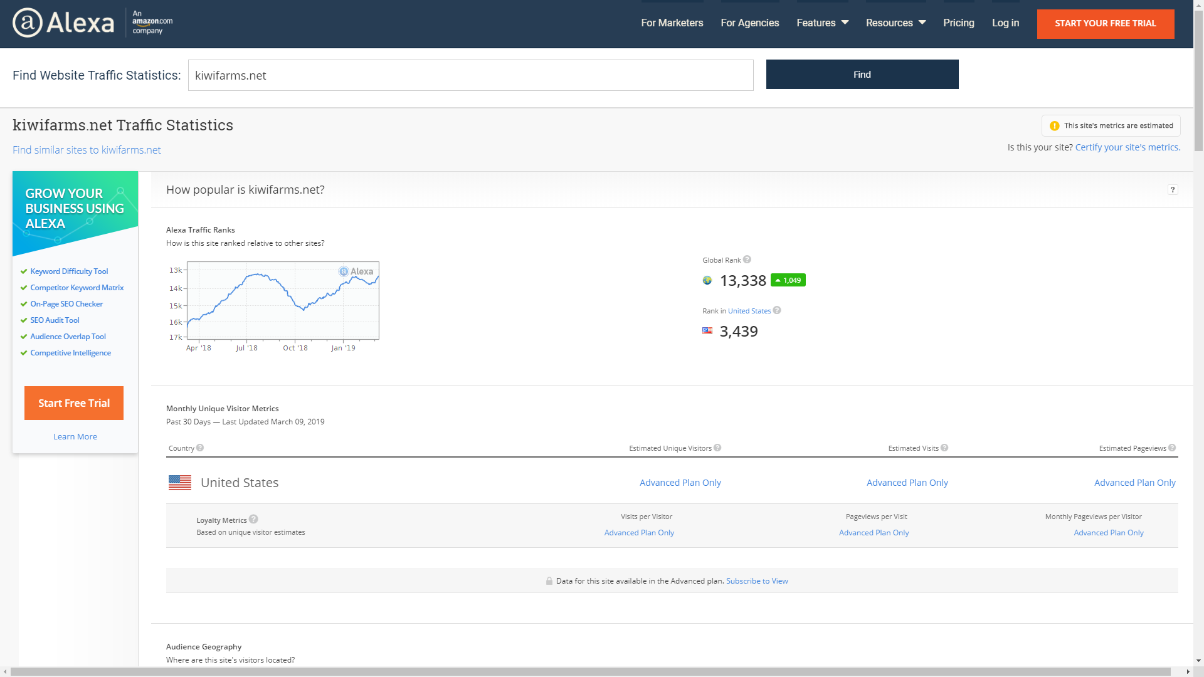The height and width of the screenshot is (677, 1204).
Task: Focus the website search input field
Action: [x=471, y=75]
